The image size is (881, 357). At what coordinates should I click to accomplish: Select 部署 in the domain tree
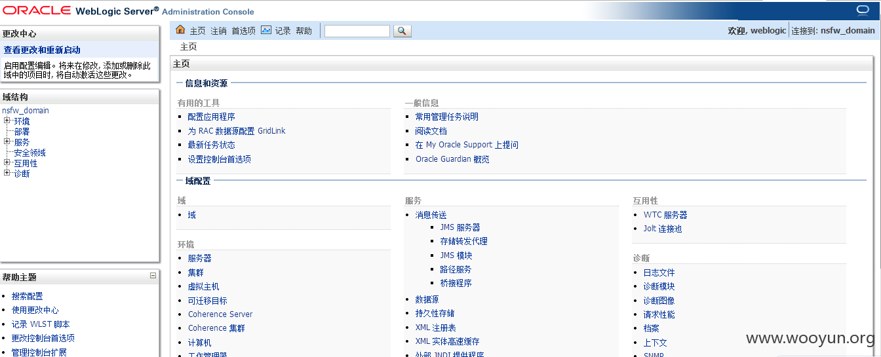tap(22, 132)
